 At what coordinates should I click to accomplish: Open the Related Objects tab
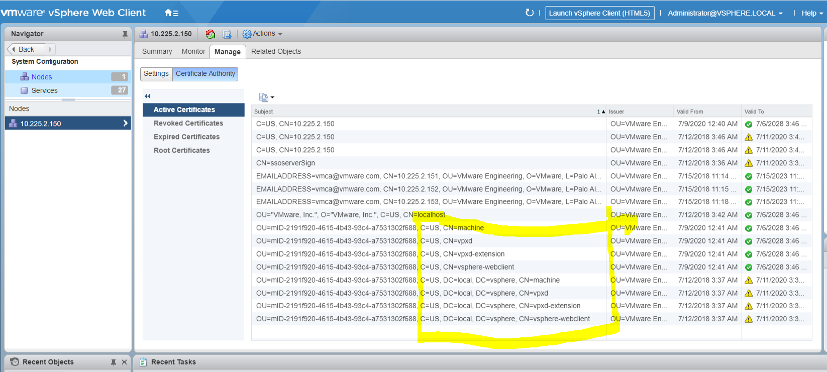click(276, 51)
